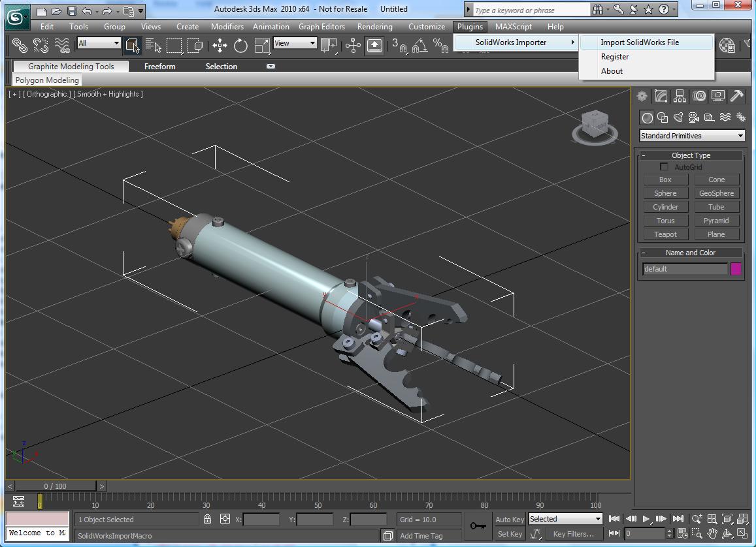756x547 pixels.
Task: Click the Unlink Selection tool
Action: [x=41, y=45]
